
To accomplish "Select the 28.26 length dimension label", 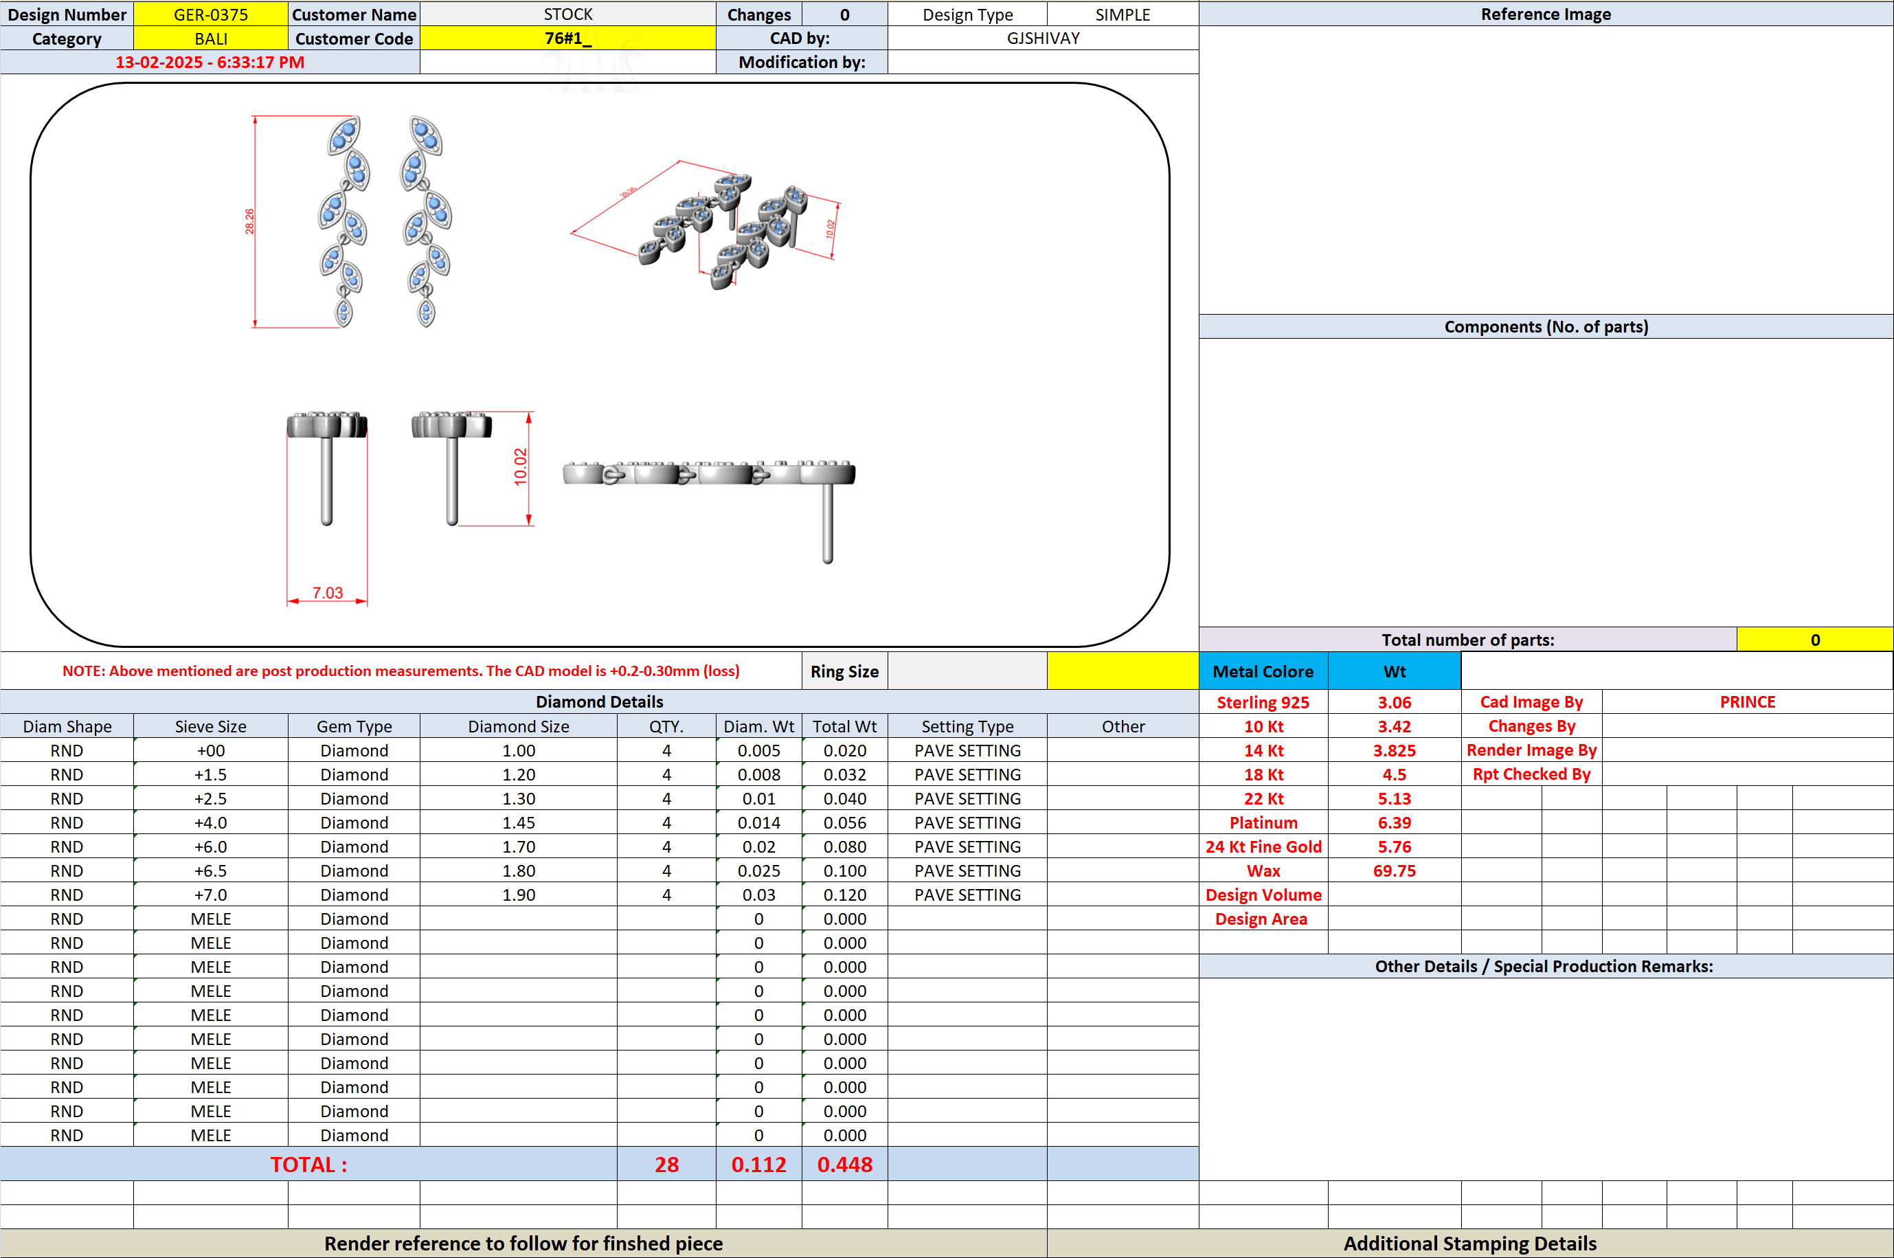I will (x=249, y=221).
